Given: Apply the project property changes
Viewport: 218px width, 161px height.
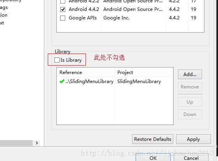Looking at the screenshot, I should [194, 139].
